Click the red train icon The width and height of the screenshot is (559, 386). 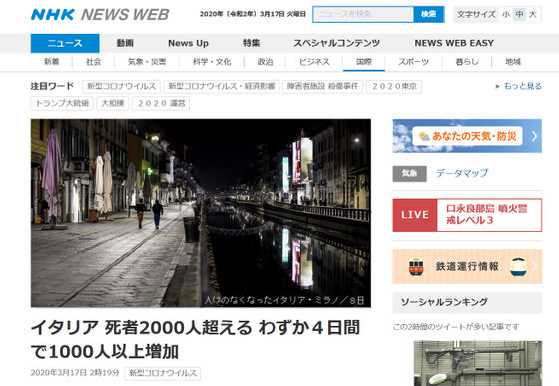click(x=416, y=267)
